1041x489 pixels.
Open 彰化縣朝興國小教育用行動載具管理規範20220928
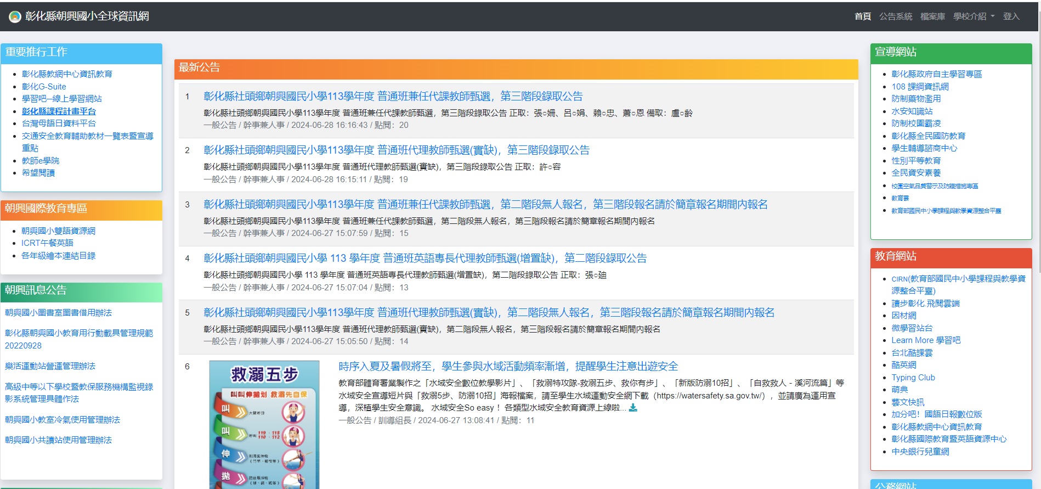click(79, 339)
